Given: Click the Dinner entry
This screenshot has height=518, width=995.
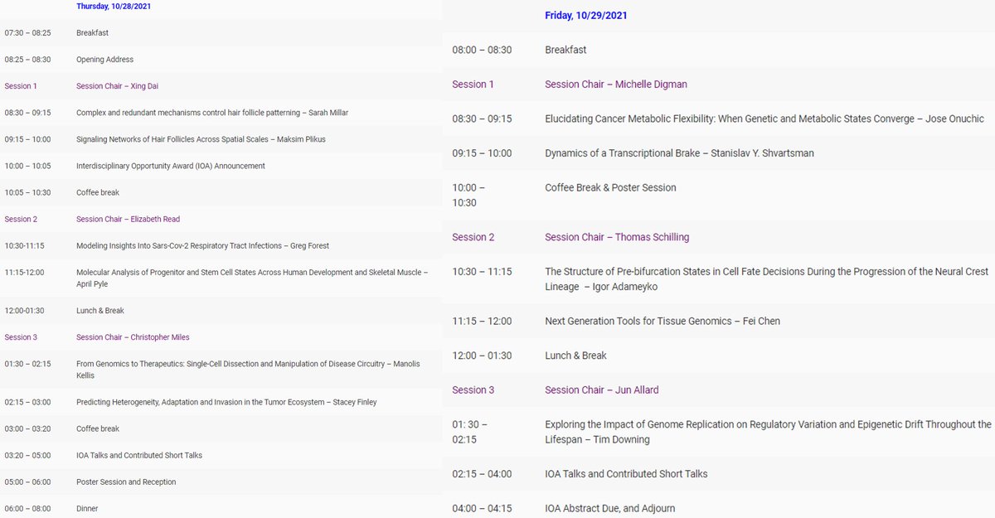Looking at the screenshot, I should 87,508.
